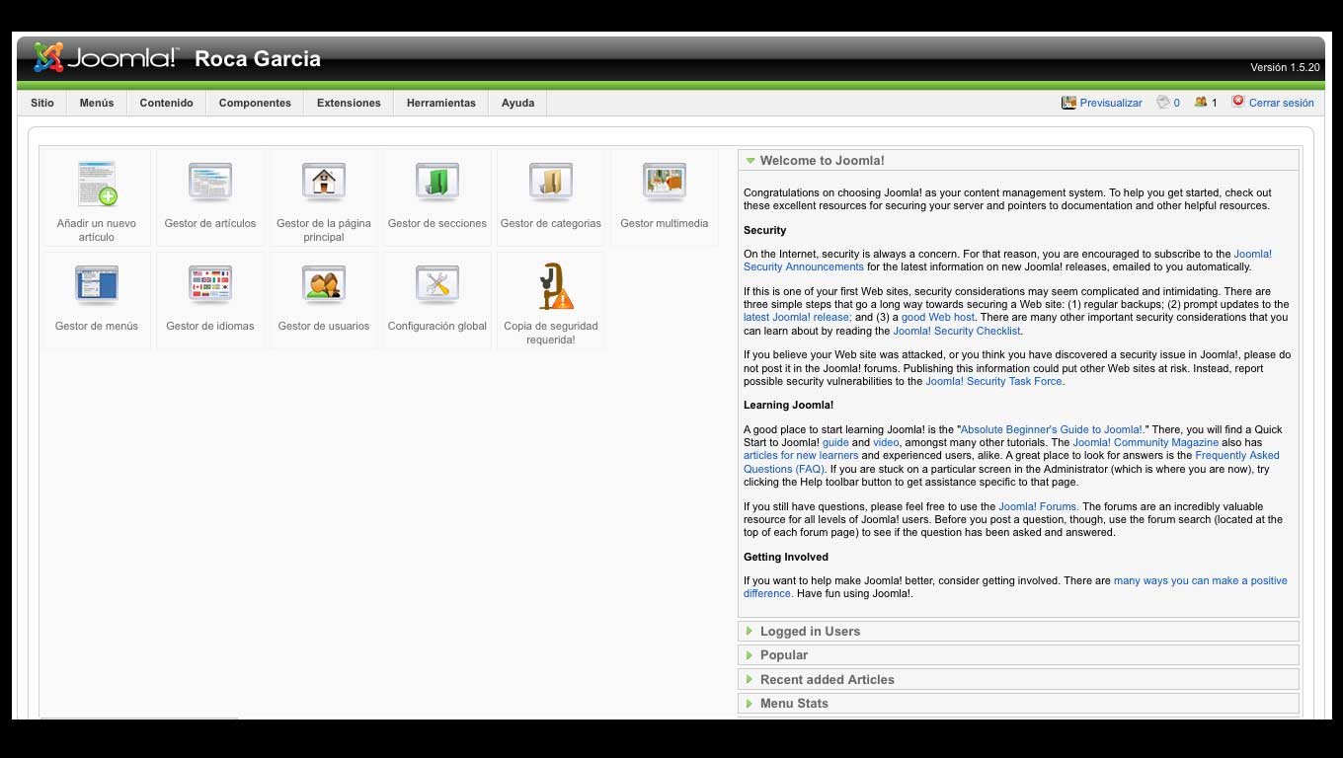Image resolution: width=1343 pixels, height=758 pixels.
Task: Open the Herramientas menu
Action: click(441, 103)
